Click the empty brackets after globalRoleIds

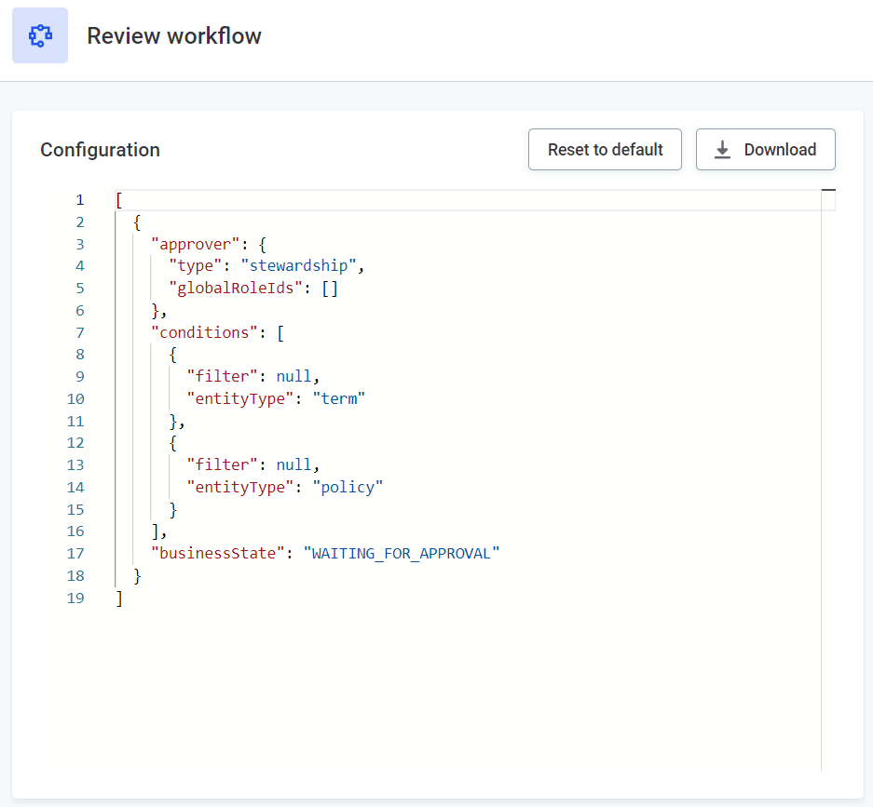[x=330, y=289]
